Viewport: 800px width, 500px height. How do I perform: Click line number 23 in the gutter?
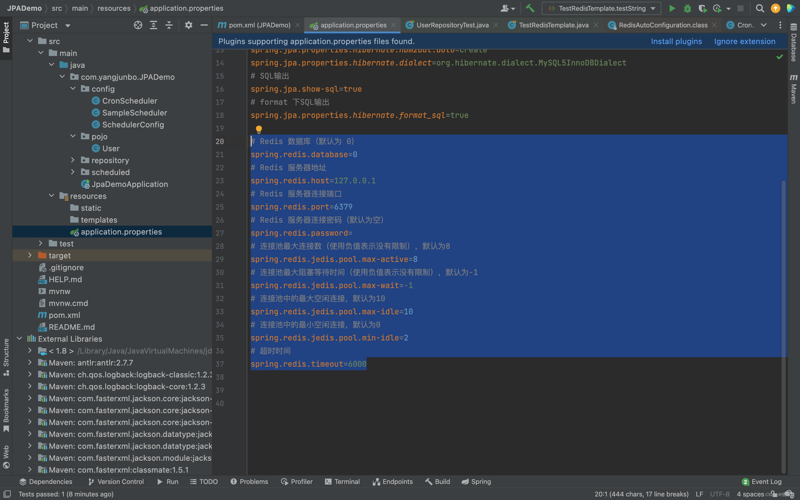pyautogui.click(x=220, y=181)
